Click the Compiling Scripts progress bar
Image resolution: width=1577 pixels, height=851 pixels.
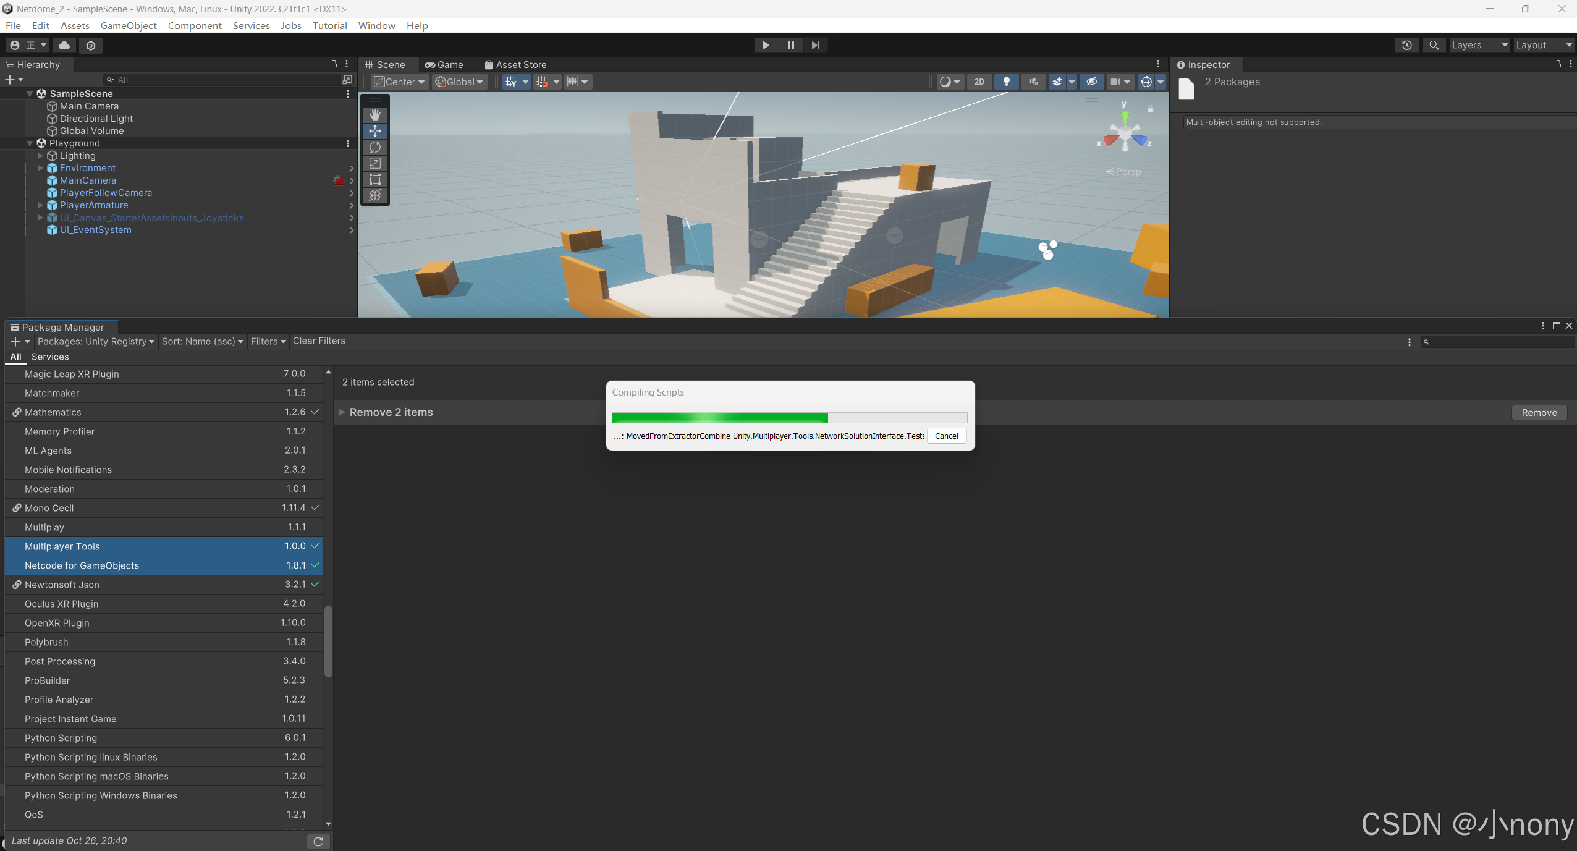tap(789, 418)
